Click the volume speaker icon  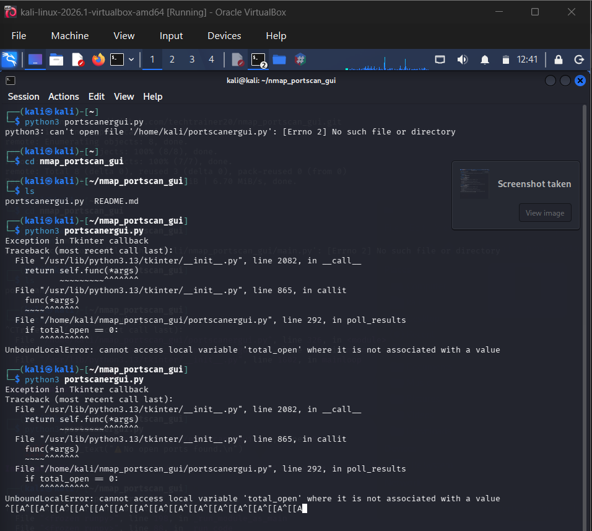click(462, 59)
